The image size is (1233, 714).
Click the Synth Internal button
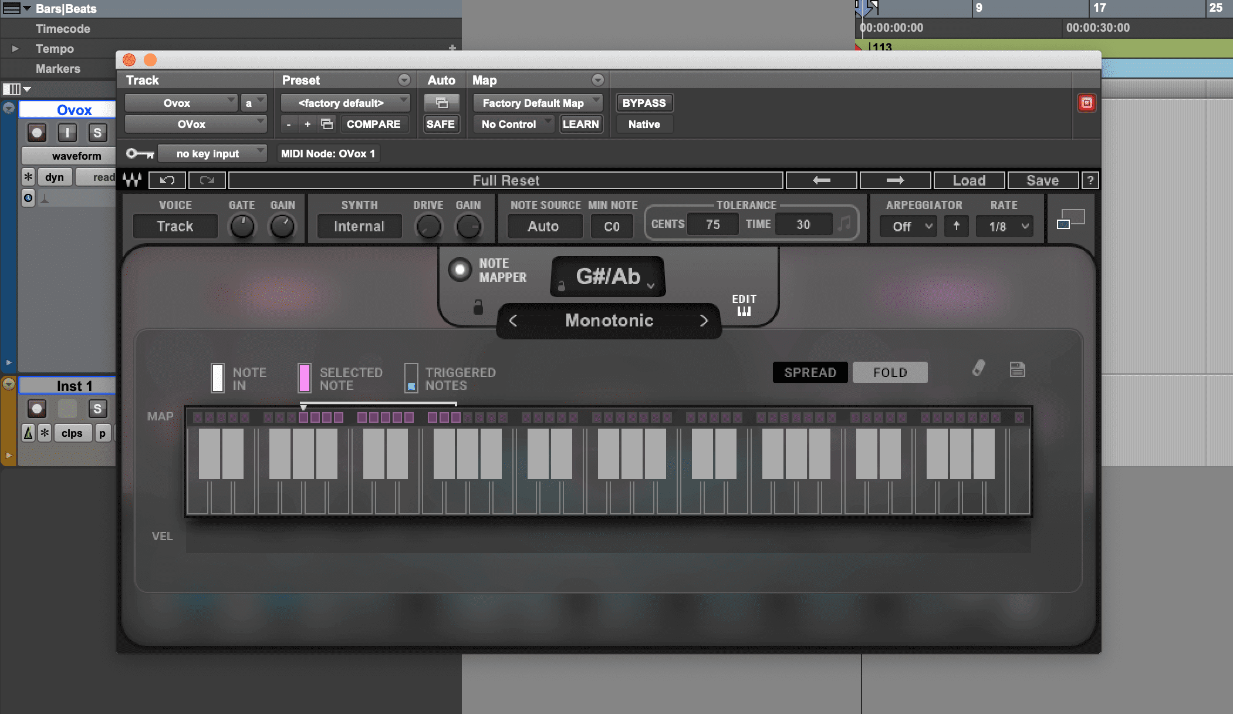click(x=359, y=226)
